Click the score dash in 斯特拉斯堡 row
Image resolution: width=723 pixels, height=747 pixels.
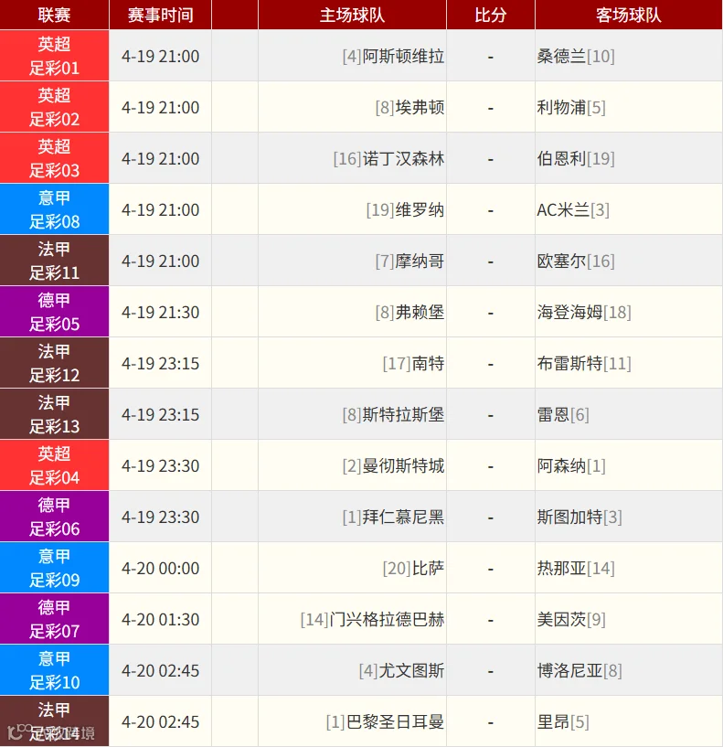pos(491,416)
